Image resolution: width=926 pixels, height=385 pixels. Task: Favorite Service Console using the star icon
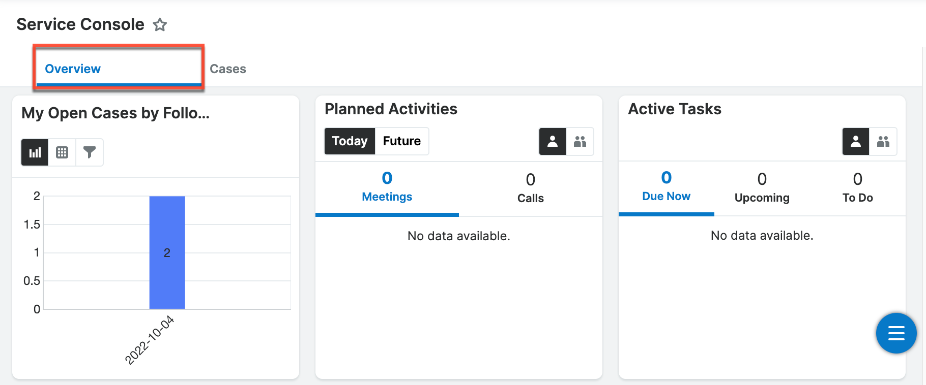pos(160,24)
